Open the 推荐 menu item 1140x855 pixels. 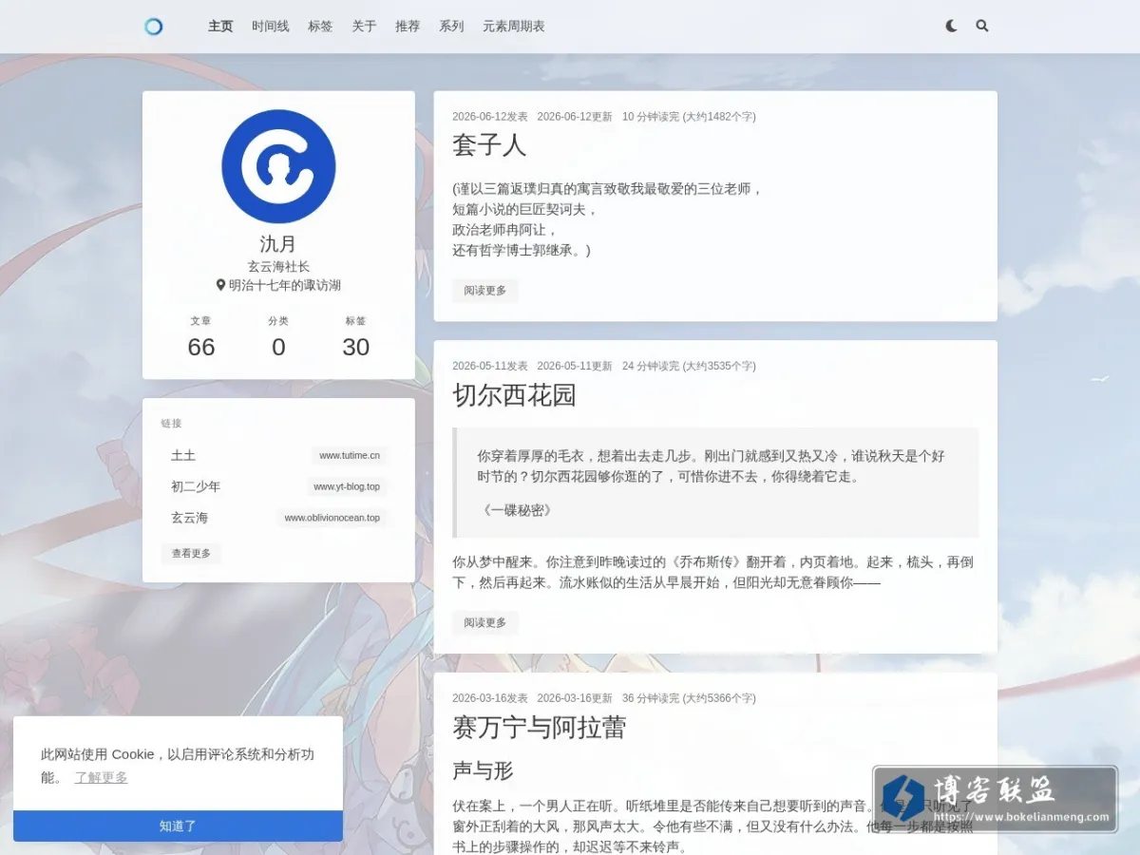coord(408,27)
